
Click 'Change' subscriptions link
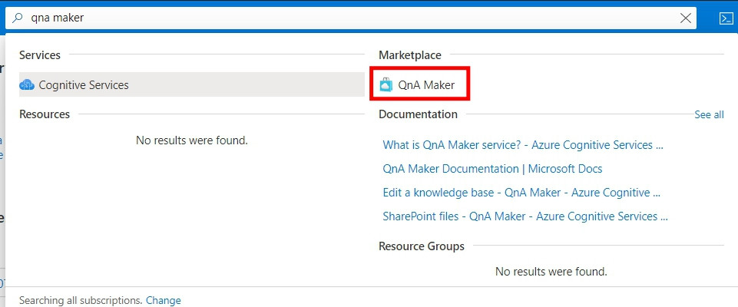pos(164,300)
